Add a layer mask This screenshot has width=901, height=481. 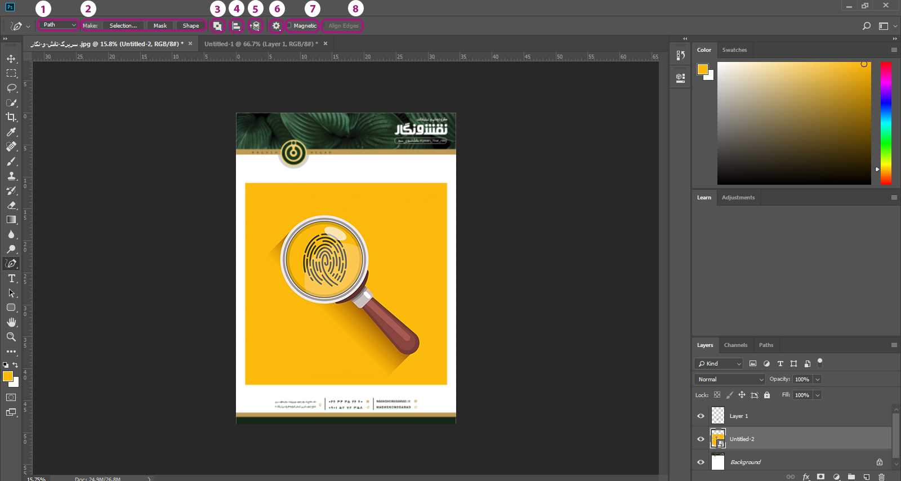click(x=821, y=477)
